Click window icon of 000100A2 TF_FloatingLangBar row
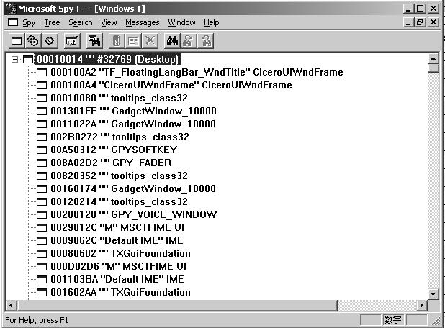Image resolution: width=445 pixels, height=328 pixels. coord(42,73)
